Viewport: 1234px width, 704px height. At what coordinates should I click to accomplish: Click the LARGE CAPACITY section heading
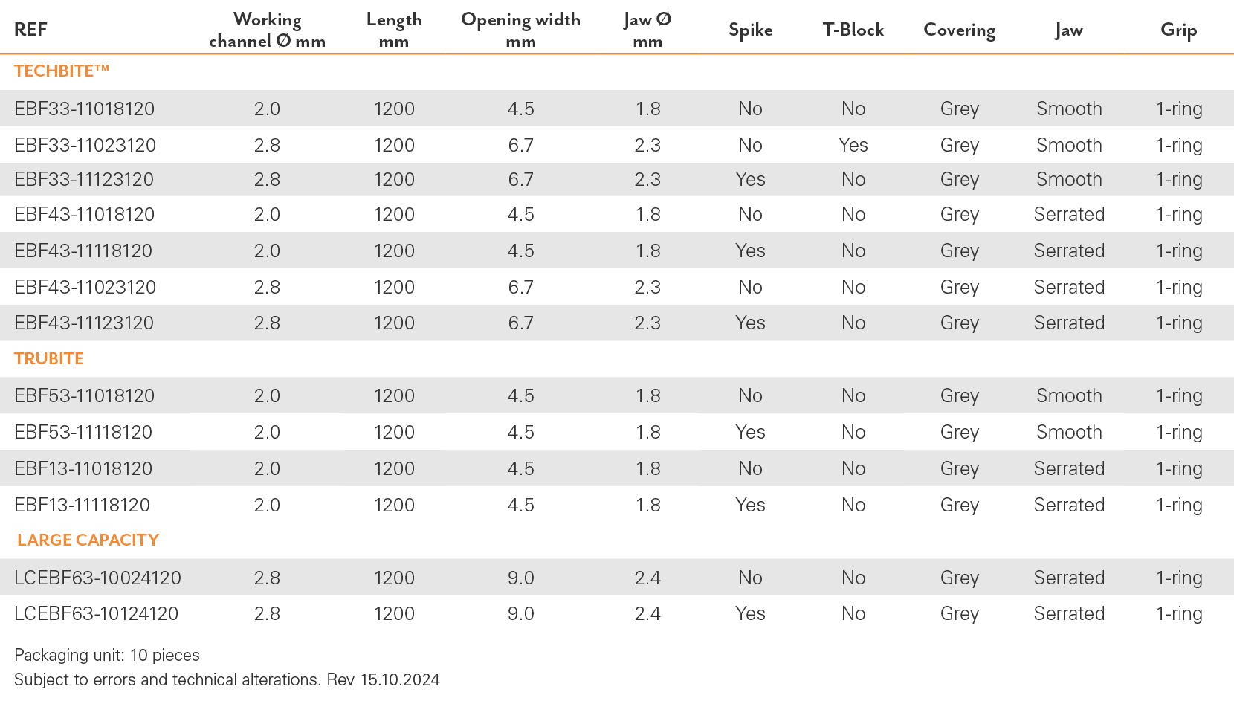click(88, 540)
